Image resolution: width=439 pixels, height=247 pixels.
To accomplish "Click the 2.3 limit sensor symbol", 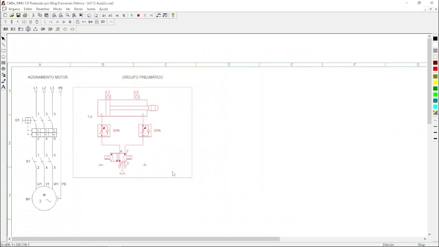I will click(108, 97).
